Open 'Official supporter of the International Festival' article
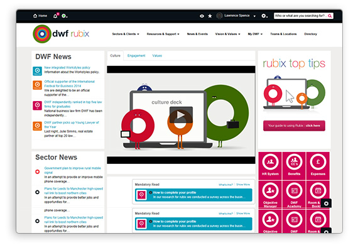The width and height of the screenshot is (358, 250). click(x=70, y=84)
